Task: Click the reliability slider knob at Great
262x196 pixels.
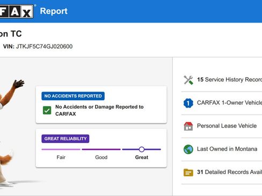Action: (142, 149)
